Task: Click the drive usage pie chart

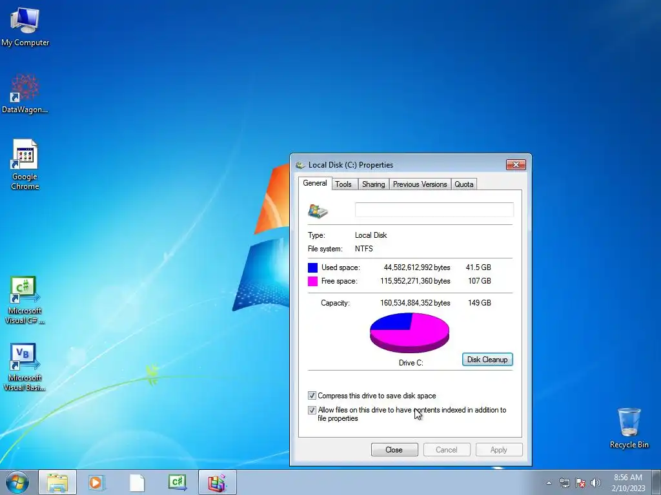Action: coord(409,333)
